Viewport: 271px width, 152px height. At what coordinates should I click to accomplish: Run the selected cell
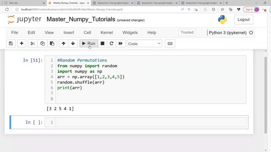(88, 43)
